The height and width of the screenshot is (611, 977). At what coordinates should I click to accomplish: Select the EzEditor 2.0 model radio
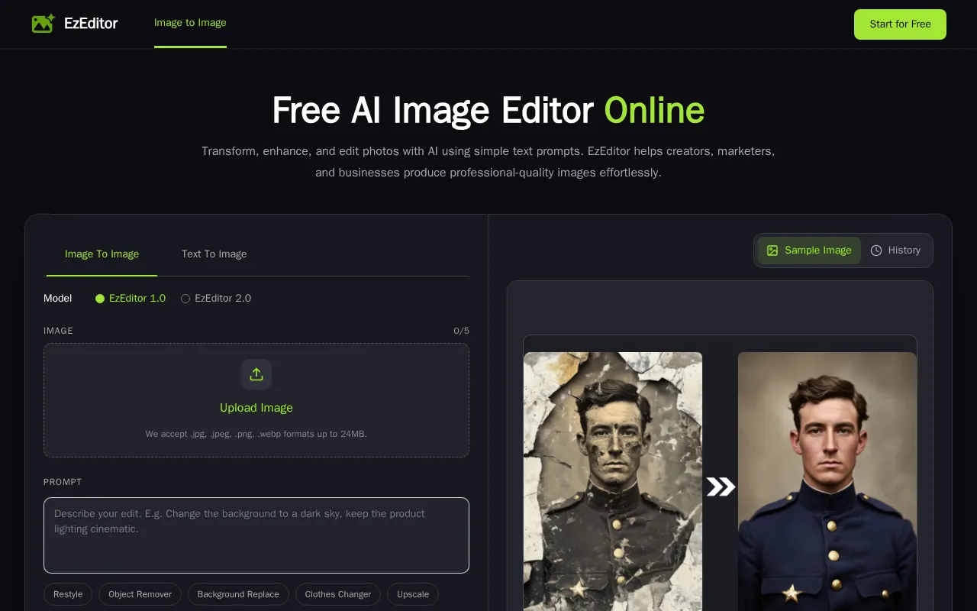[185, 299]
